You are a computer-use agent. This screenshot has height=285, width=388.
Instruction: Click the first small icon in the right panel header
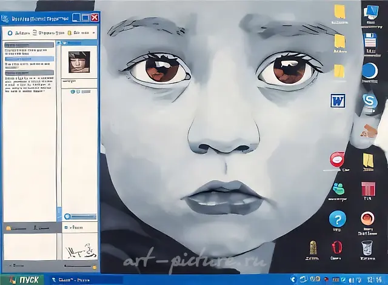[59, 43]
